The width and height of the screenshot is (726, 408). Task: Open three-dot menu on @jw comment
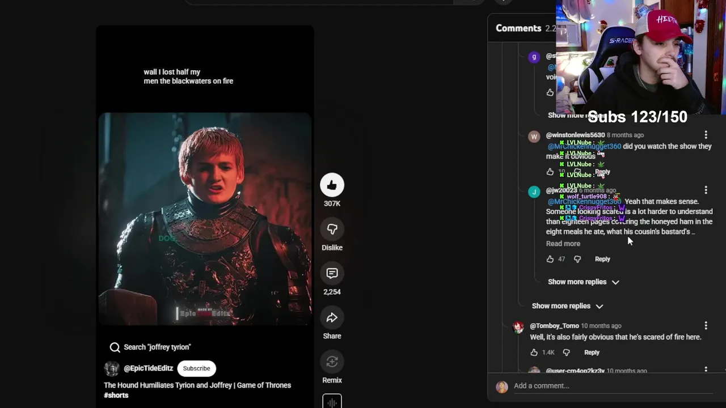point(706,190)
